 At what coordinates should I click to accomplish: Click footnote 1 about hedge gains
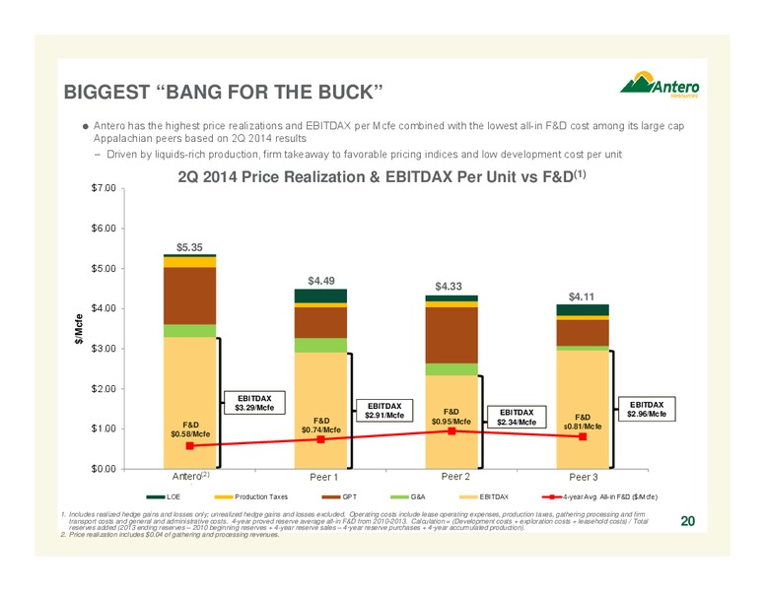(355, 521)
